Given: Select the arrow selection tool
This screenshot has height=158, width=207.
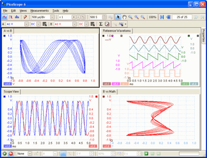Looking at the screenshot, I should [x=118, y=17].
